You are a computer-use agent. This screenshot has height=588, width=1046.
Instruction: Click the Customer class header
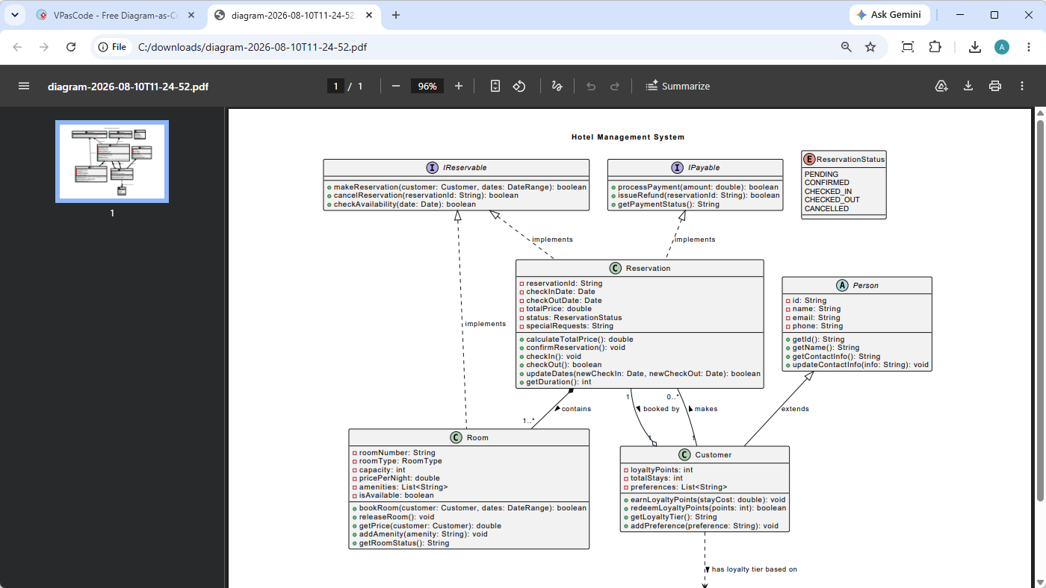pos(705,454)
